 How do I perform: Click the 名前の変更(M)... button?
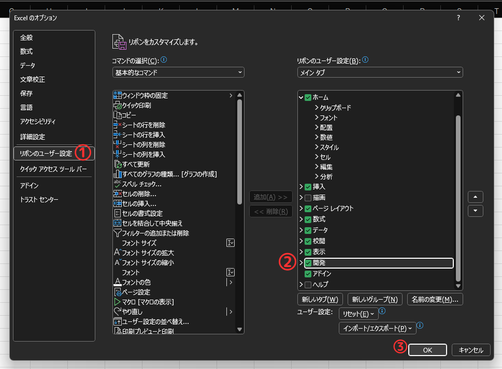(x=435, y=299)
